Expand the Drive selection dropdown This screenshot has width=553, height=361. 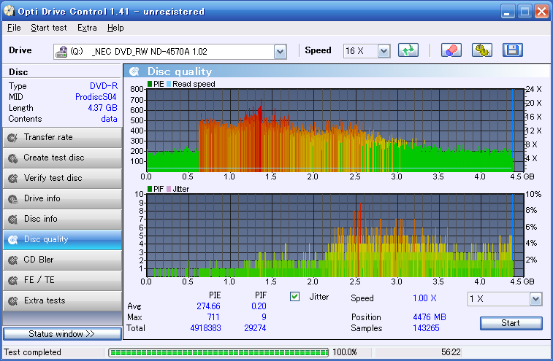tap(280, 52)
